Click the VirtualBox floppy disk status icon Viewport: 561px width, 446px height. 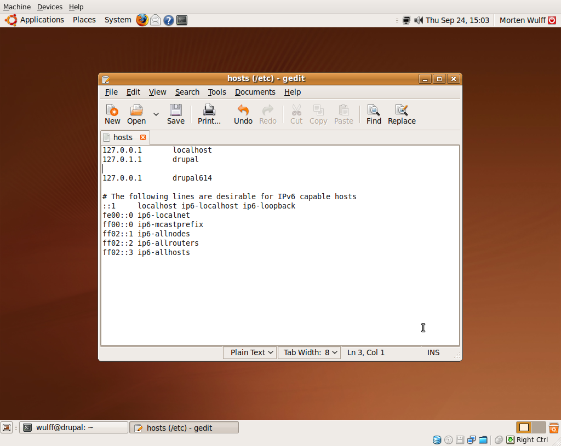(460, 439)
